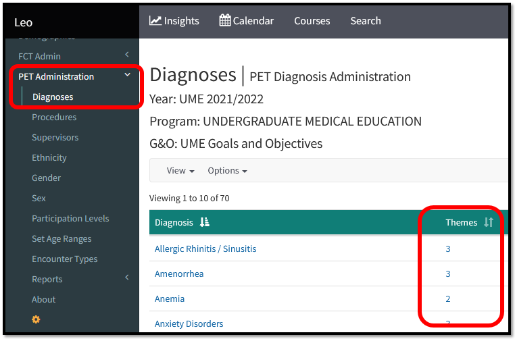Click 'Program: UNDERGRADUATE MEDICAL EDUCATION' text
Screen dimensions: 515x339
pyautogui.click(x=285, y=122)
